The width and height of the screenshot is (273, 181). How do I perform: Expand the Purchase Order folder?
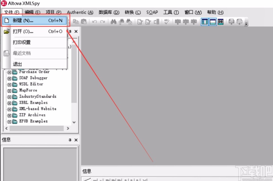click(x=10, y=72)
